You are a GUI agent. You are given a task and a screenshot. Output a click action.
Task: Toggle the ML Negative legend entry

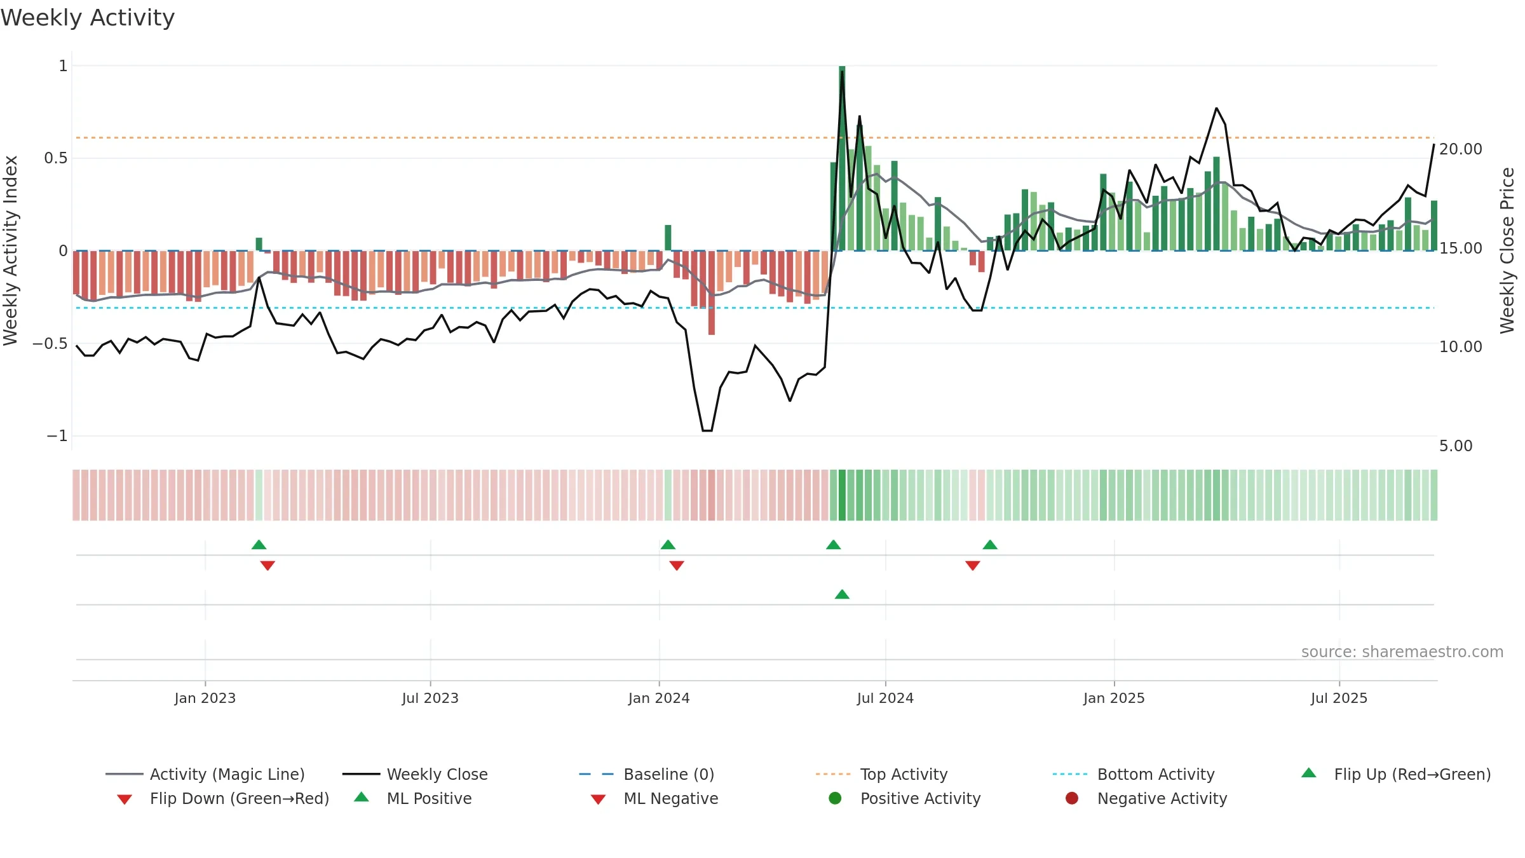[x=654, y=798]
